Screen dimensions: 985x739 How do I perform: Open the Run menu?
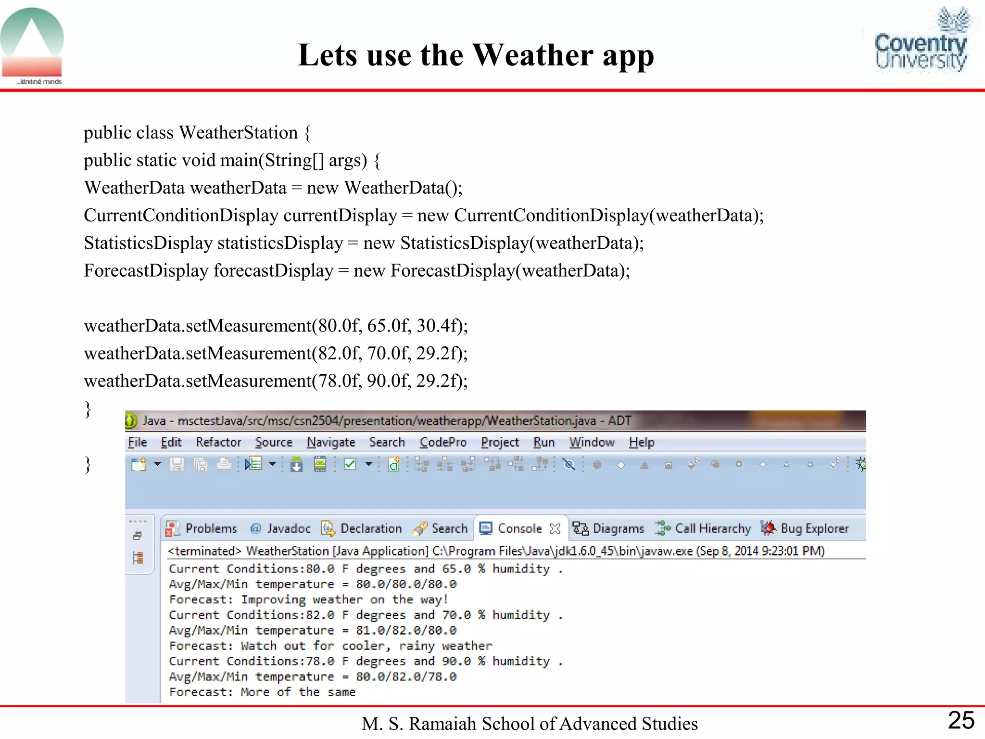click(x=544, y=442)
